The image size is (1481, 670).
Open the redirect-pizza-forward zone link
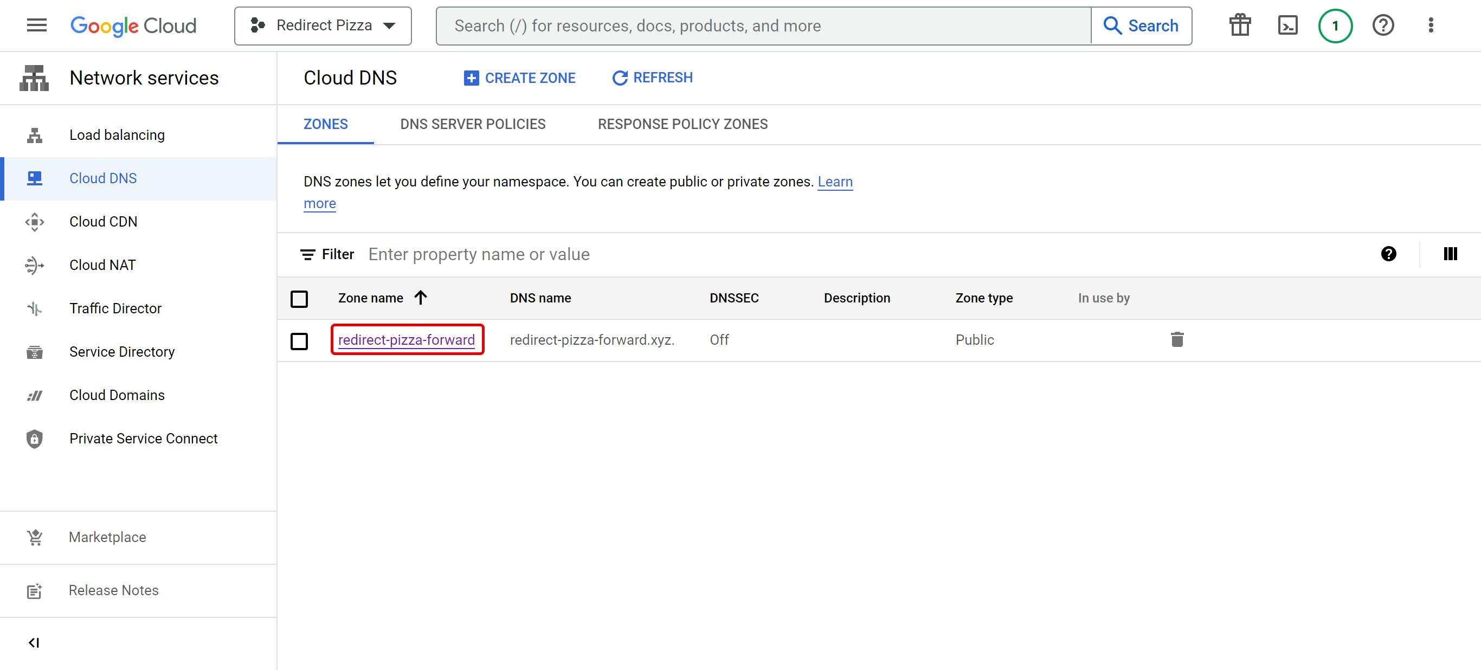tap(406, 339)
